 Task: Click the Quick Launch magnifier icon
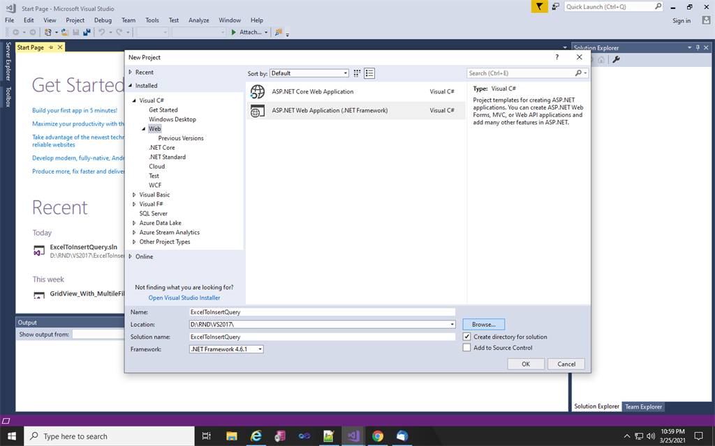click(658, 7)
